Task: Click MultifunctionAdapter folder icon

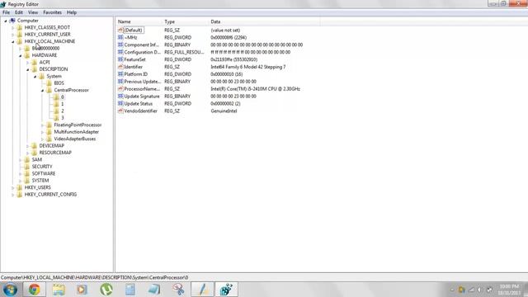Action: coord(49,132)
